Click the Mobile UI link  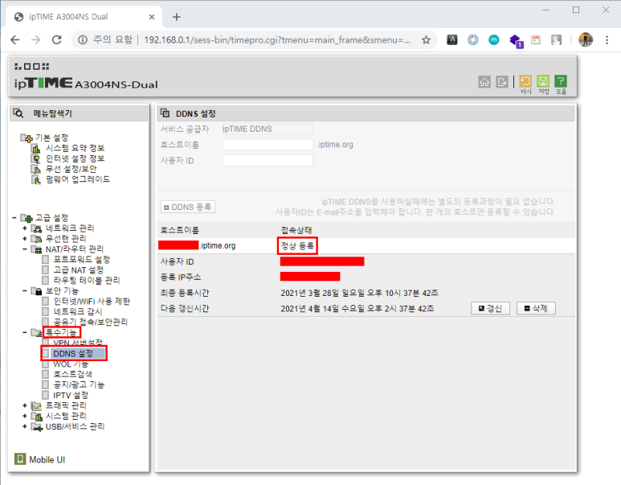pos(47,459)
